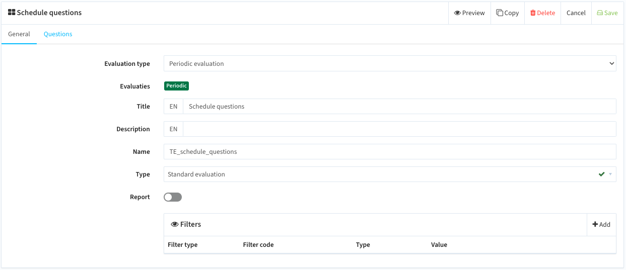Viewport: 626px width, 270px height.
Task: Click the Evaluation type label
Action: tap(127, 64)
